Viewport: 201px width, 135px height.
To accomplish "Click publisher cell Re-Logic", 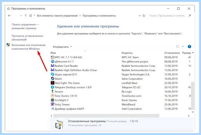I will pyautogui.click(x=127, y=92).
